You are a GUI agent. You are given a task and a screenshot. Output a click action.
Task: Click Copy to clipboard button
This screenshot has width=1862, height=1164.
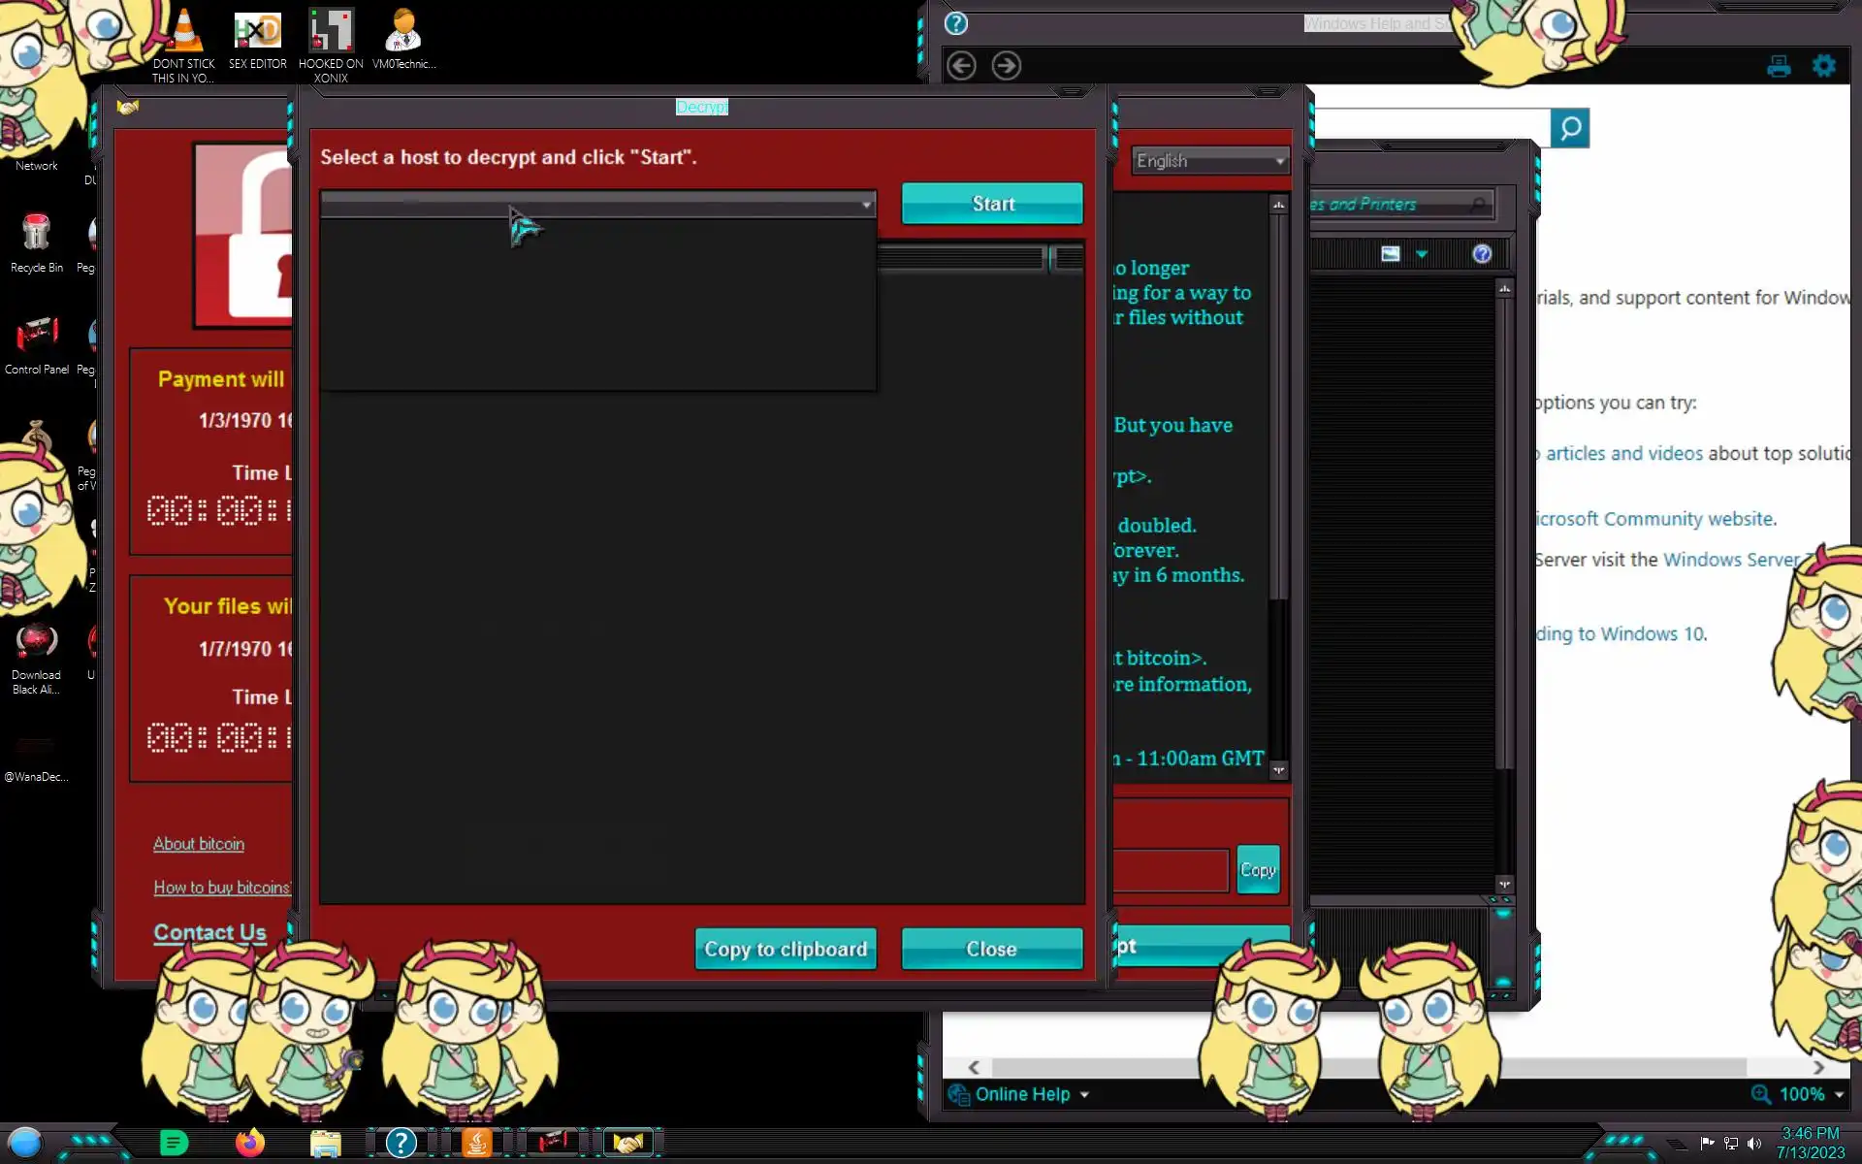point(785,949)
